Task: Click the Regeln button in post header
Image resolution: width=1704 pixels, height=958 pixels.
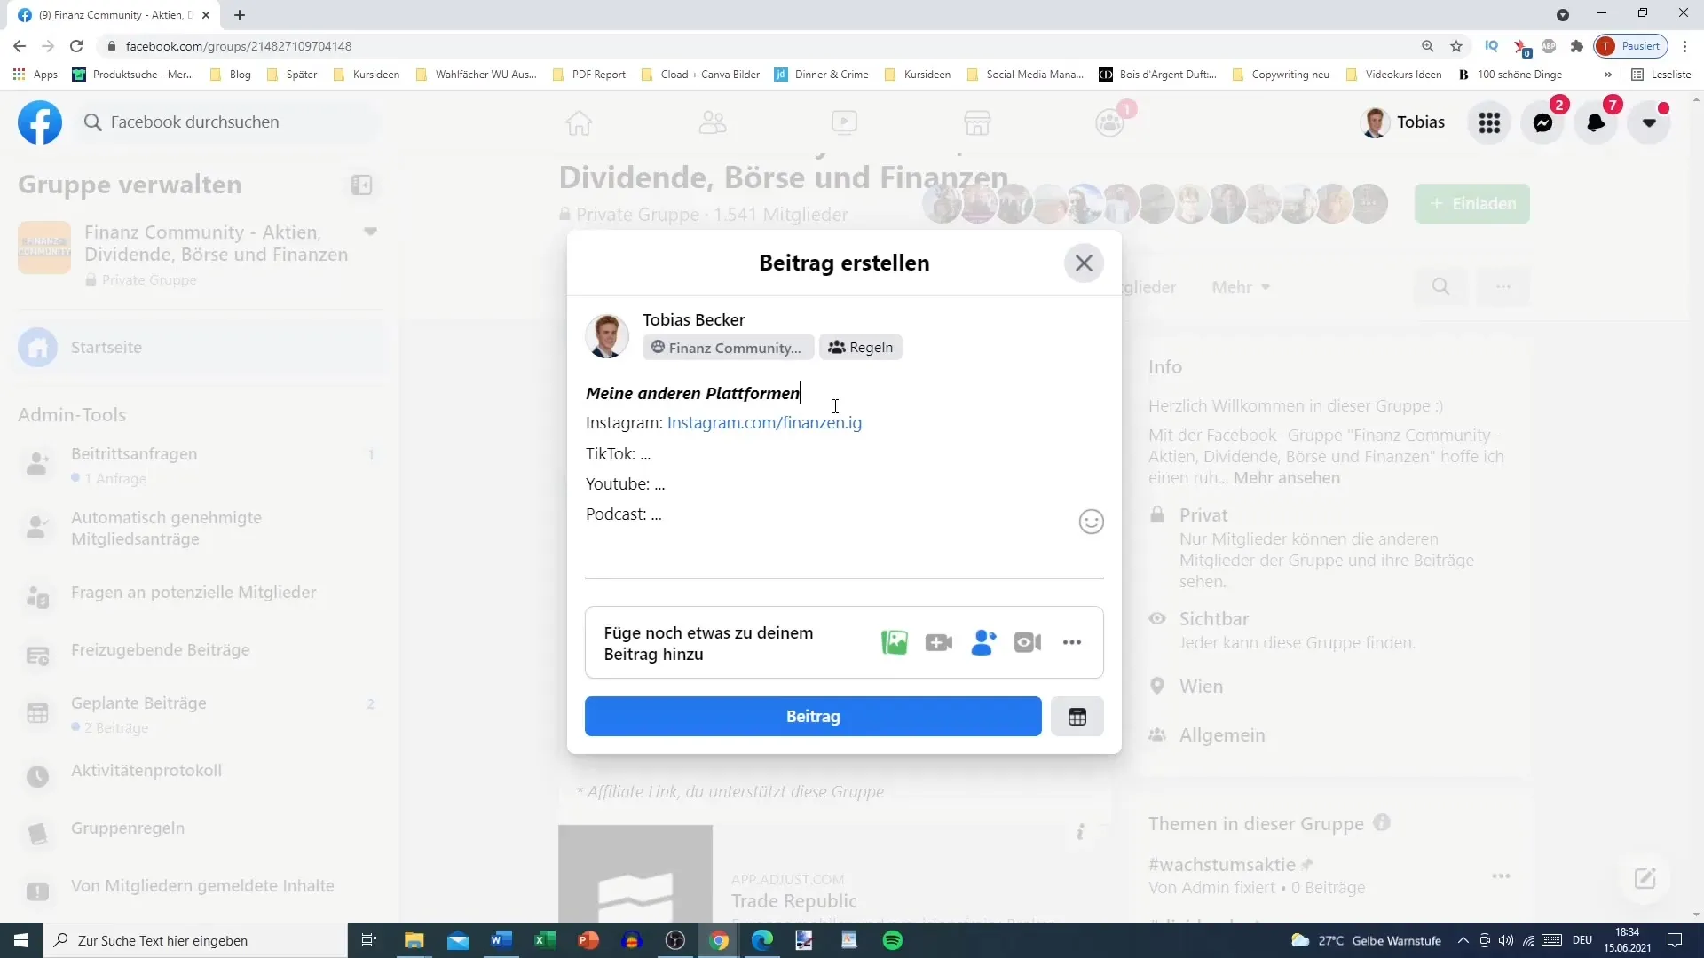Action: point(863,348)
